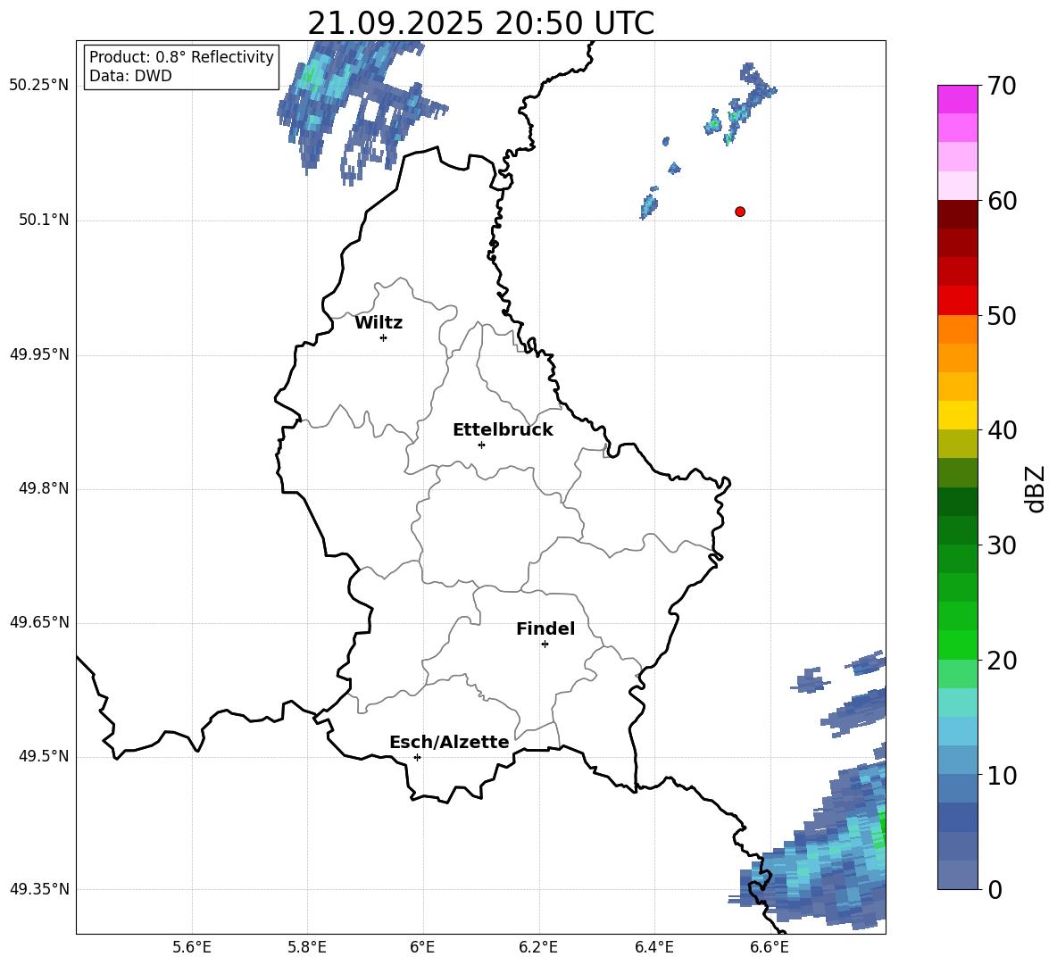This screenshot has height=965, width=1057.
Task: Click the 6.2°E longitude label
Action: (x=538, y=947)
